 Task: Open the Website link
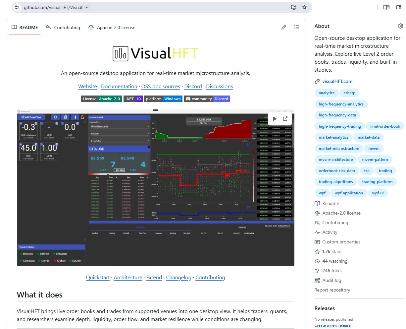click(x=87, y=86)
